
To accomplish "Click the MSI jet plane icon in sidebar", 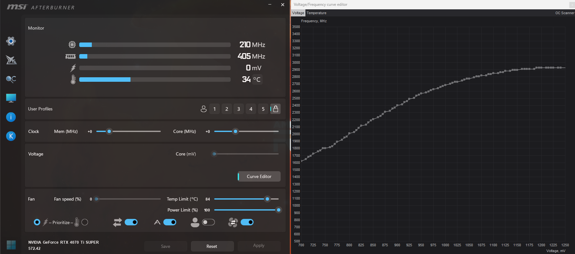I will 11,60.
